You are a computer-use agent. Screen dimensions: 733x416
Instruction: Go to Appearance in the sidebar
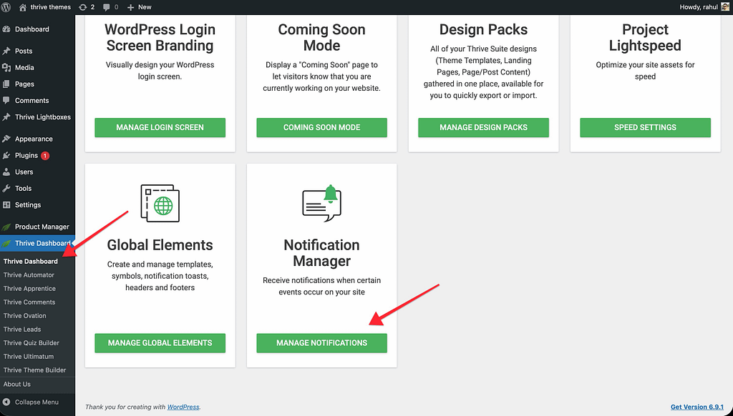[34, 139]
